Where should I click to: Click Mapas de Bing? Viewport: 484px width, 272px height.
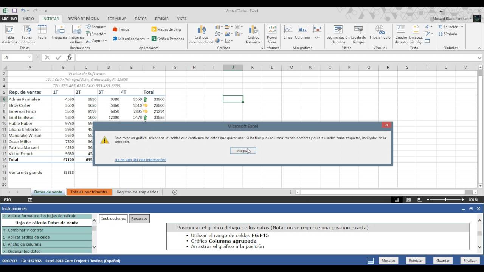click(x=166, y=29)
